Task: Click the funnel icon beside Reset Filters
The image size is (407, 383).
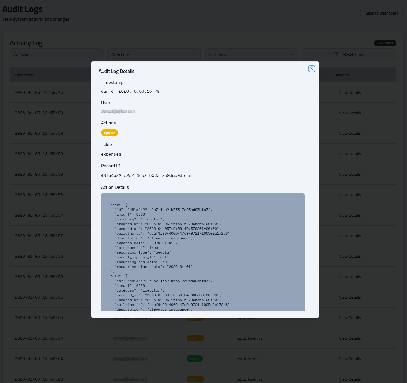Action: 336,55
